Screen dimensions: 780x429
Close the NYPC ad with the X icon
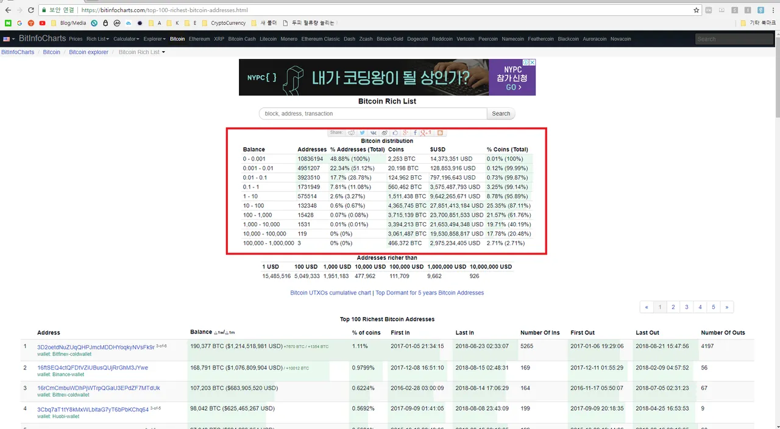[x=532, y=62]
